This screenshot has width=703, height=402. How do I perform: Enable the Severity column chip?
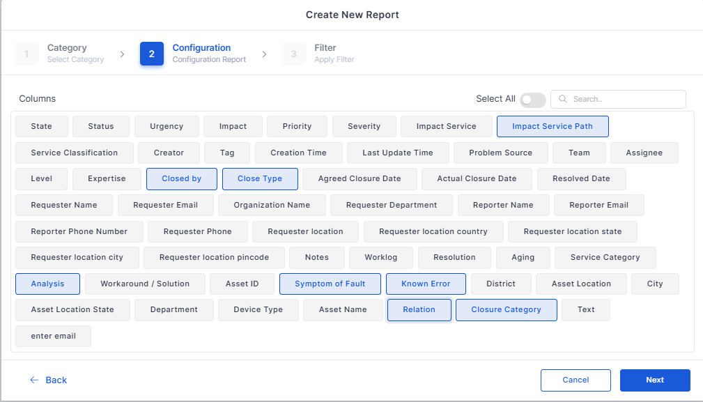(364, 126)
